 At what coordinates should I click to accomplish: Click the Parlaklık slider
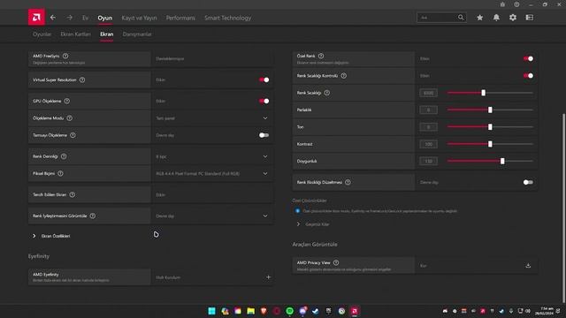490,110
